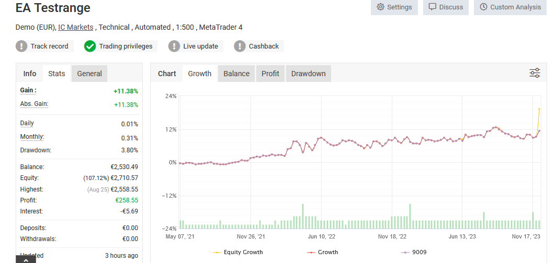The height and width of the screenshot is (263, 556).
Task: Toggle Equity Growth series in legend
Action: (x=238, y=252)
